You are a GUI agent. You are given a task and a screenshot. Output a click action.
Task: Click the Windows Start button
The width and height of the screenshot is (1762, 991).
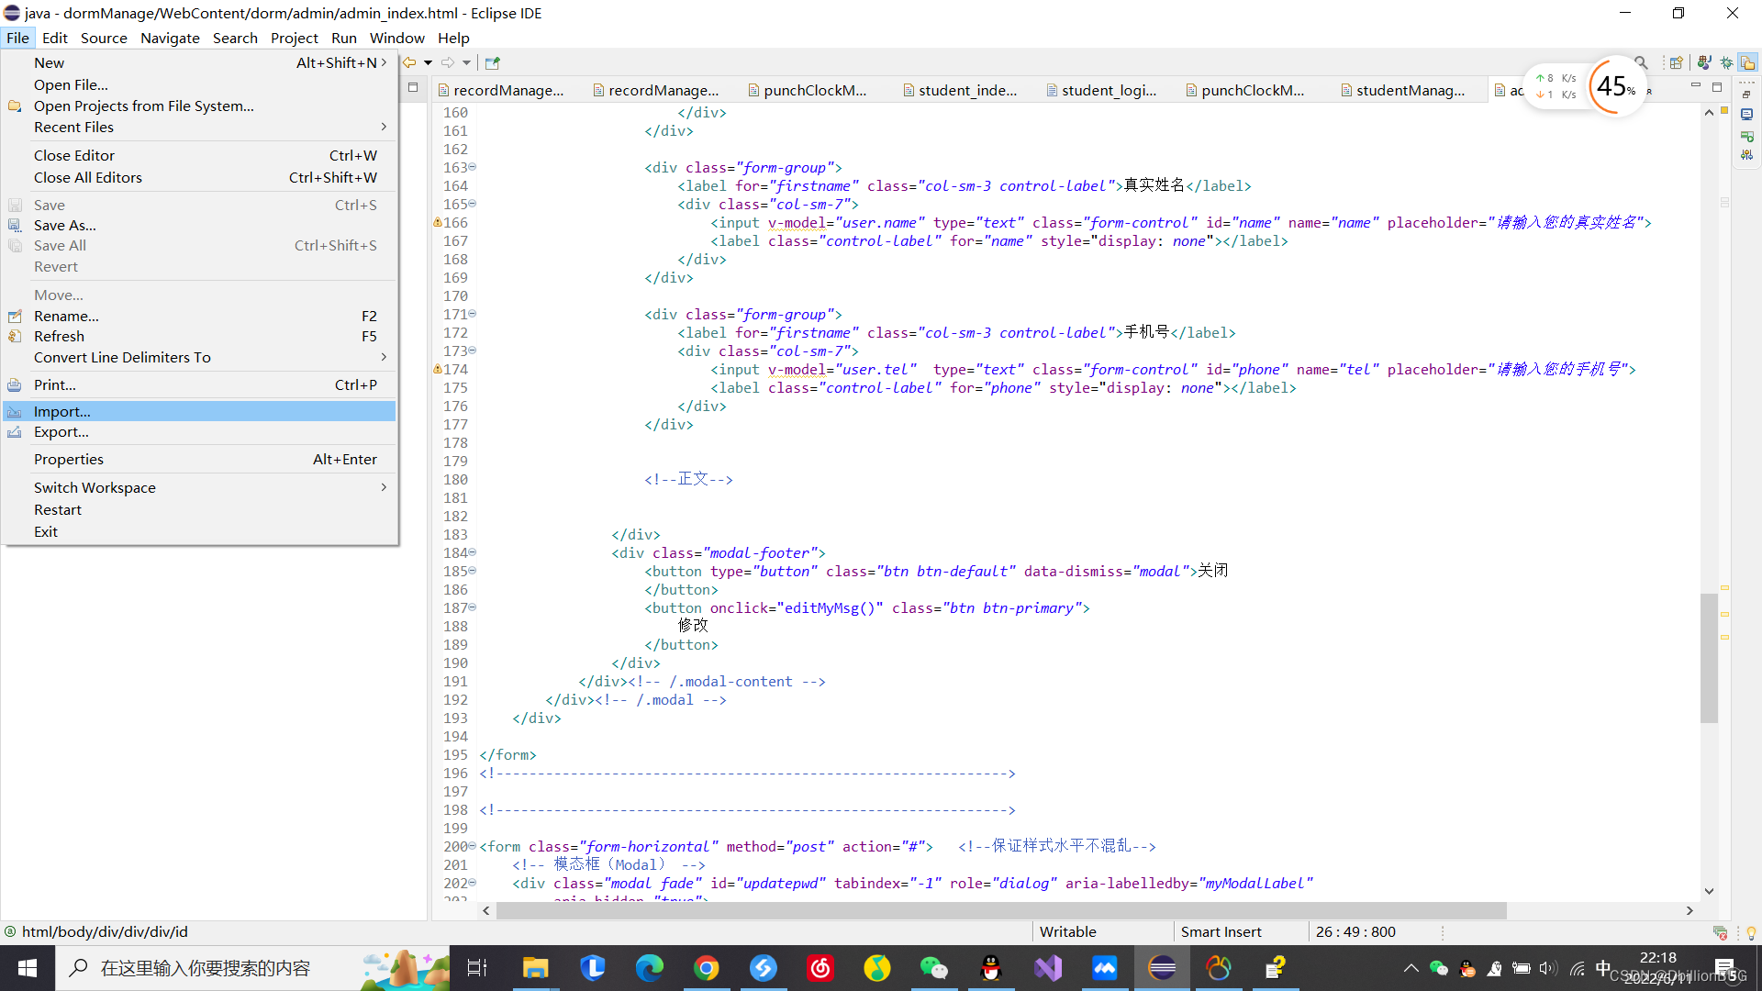pyautogui.click(x=28, y=968)
